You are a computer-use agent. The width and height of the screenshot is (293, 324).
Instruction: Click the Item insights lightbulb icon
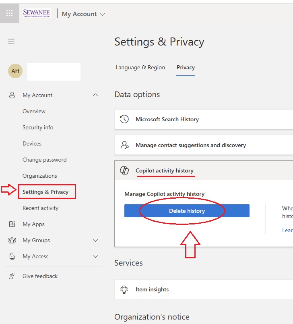(125, 289)
